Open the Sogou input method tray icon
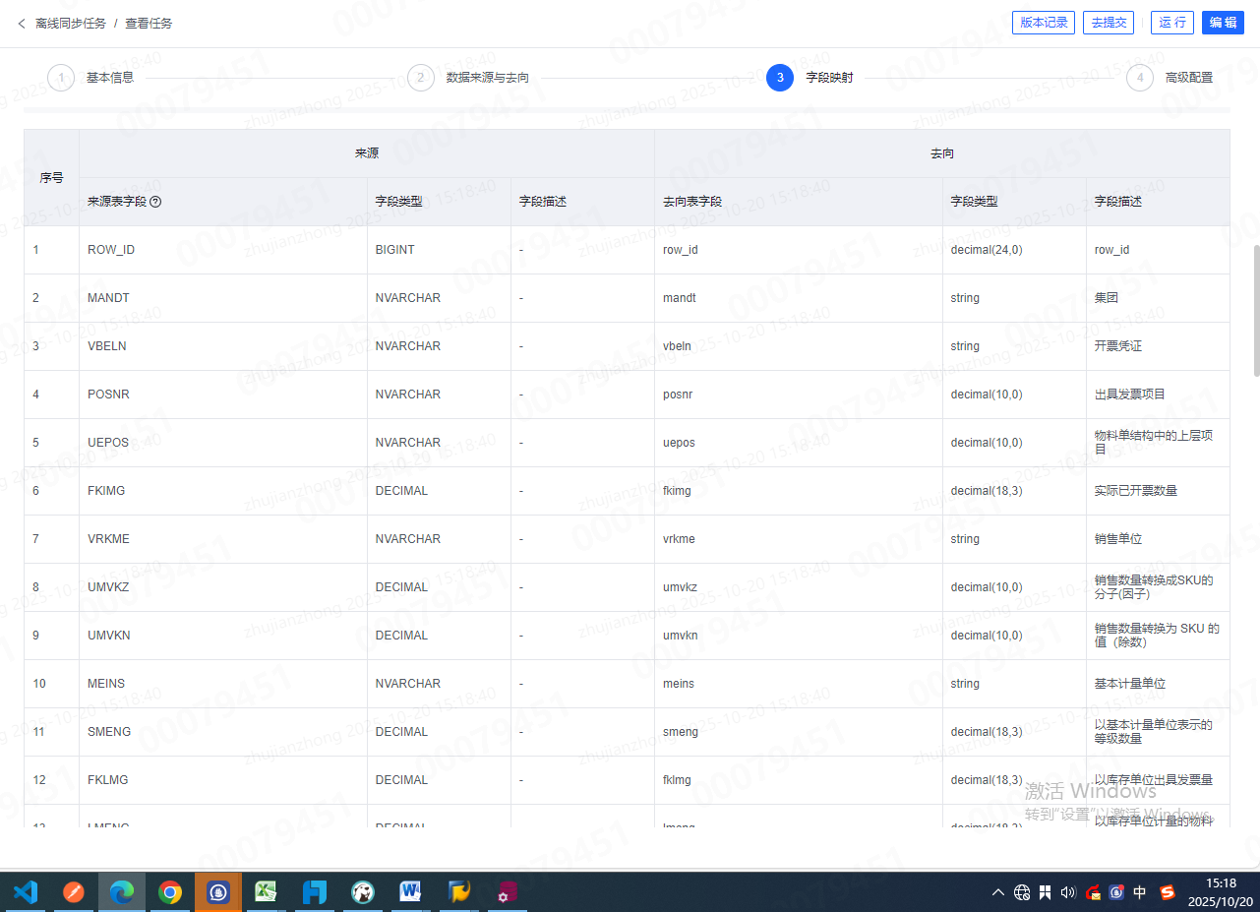This screenshot has height=912, width=1260. tap(1168, 892)
